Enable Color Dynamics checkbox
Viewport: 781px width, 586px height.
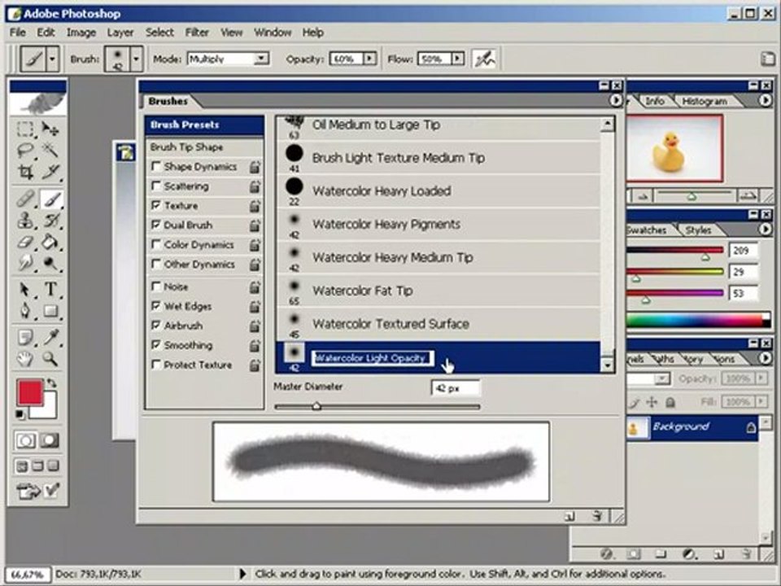tap(156, 244)
